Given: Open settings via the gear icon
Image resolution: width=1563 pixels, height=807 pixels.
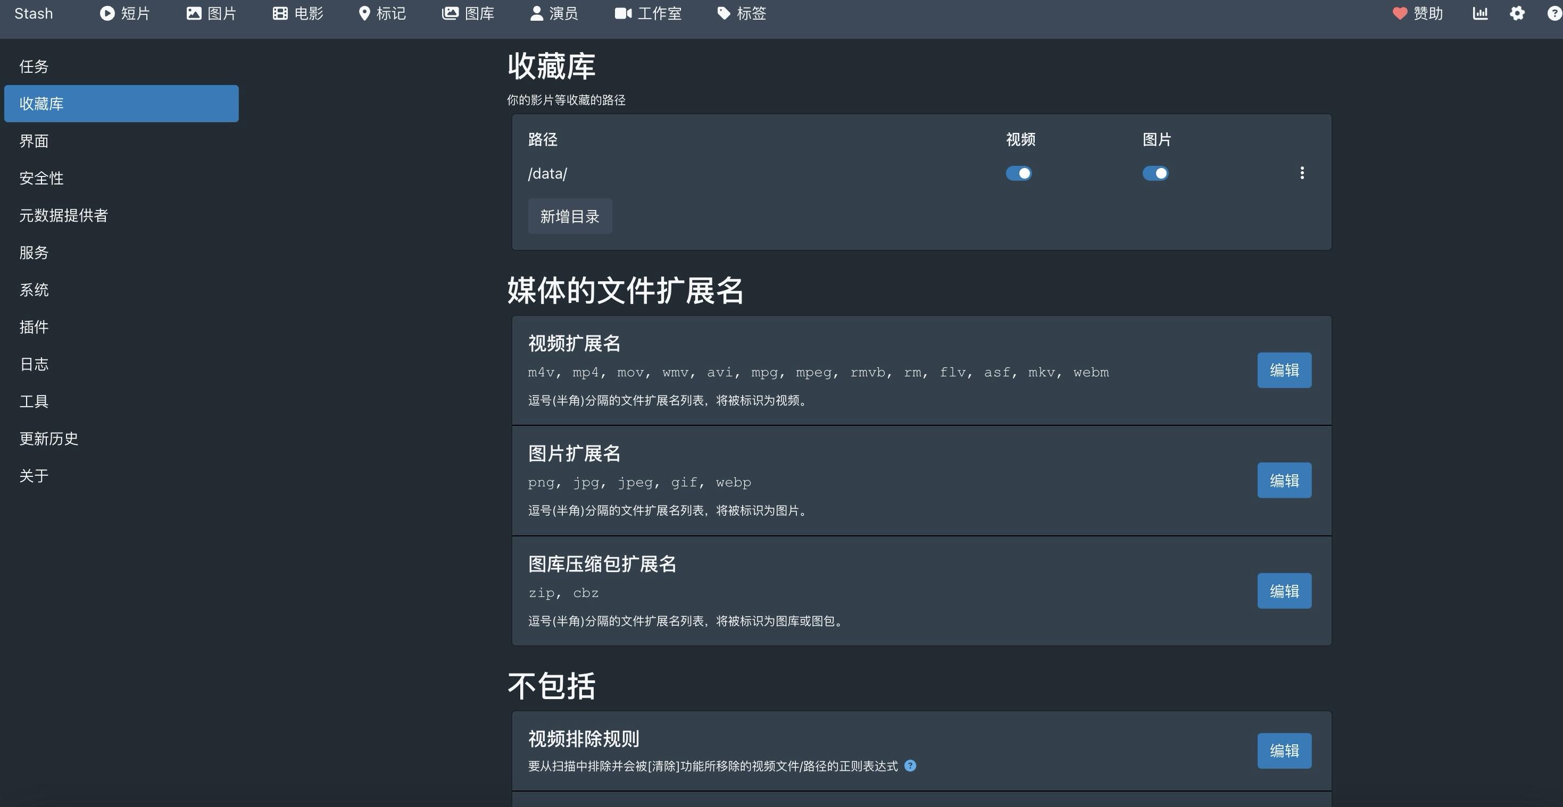Looking at the screenshot, I should point(1517,13).
